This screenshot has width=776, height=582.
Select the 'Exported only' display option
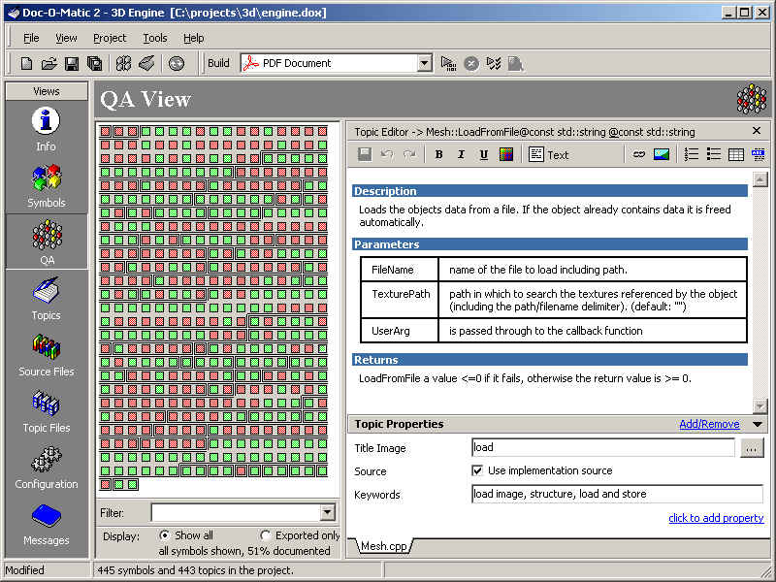coord(266,535)
